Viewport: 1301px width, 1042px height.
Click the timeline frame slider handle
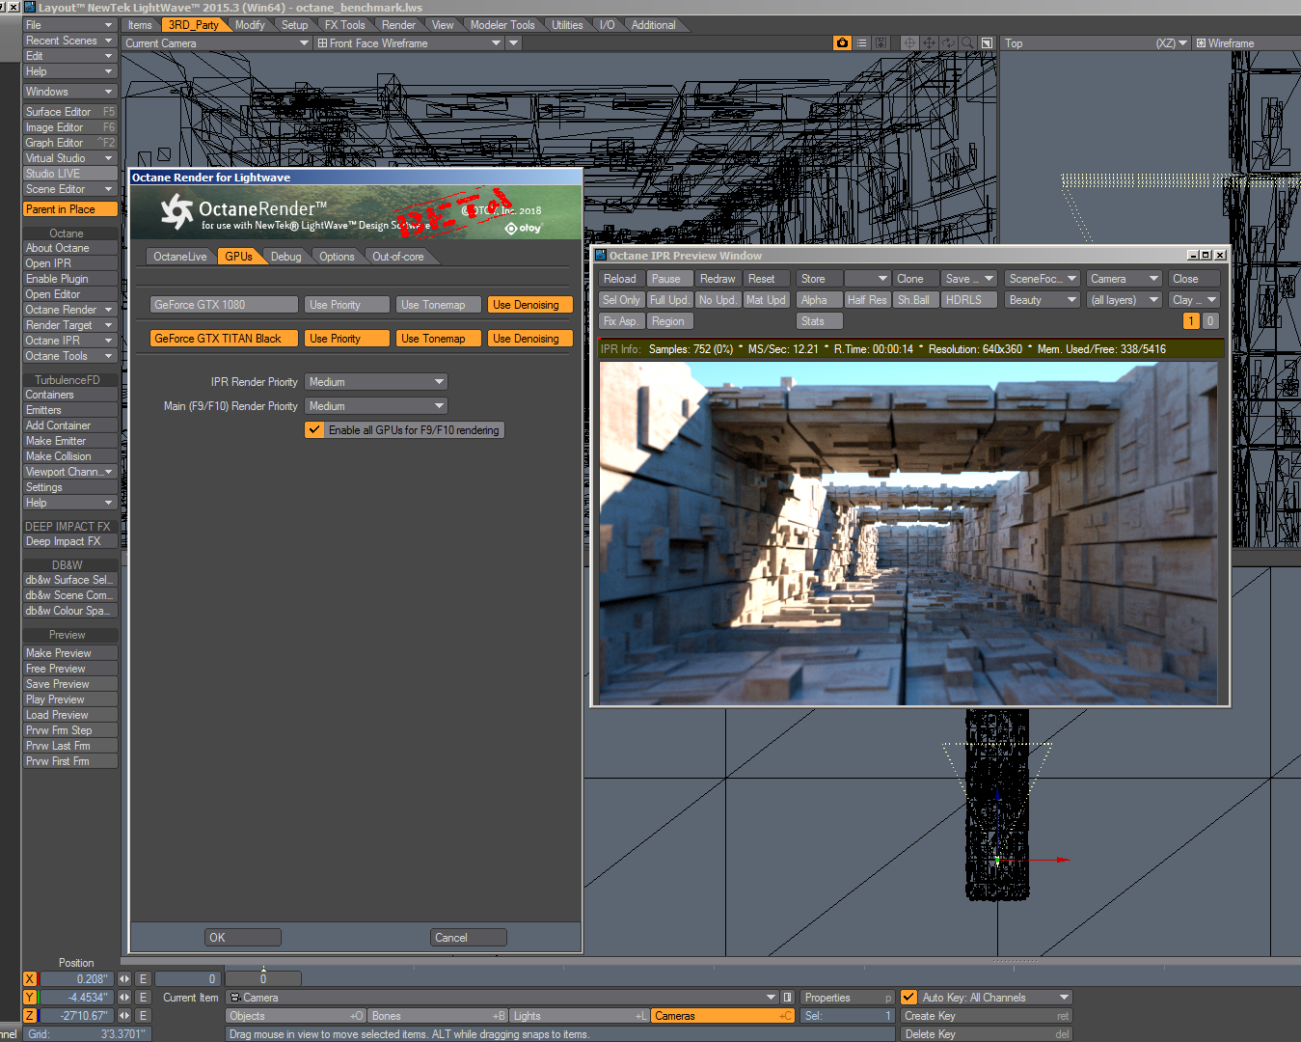click(263, 978)
